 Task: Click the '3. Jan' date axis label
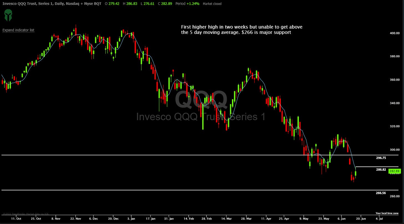(131, 219)
